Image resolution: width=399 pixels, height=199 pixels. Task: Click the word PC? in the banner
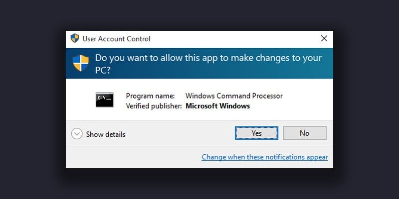[103, 70]
